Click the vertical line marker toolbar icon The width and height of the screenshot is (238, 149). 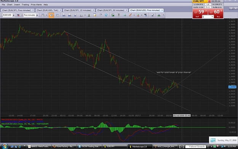(x=119, y=15)
